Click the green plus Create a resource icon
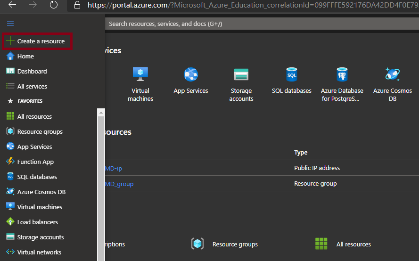 [x=10, y=41]
